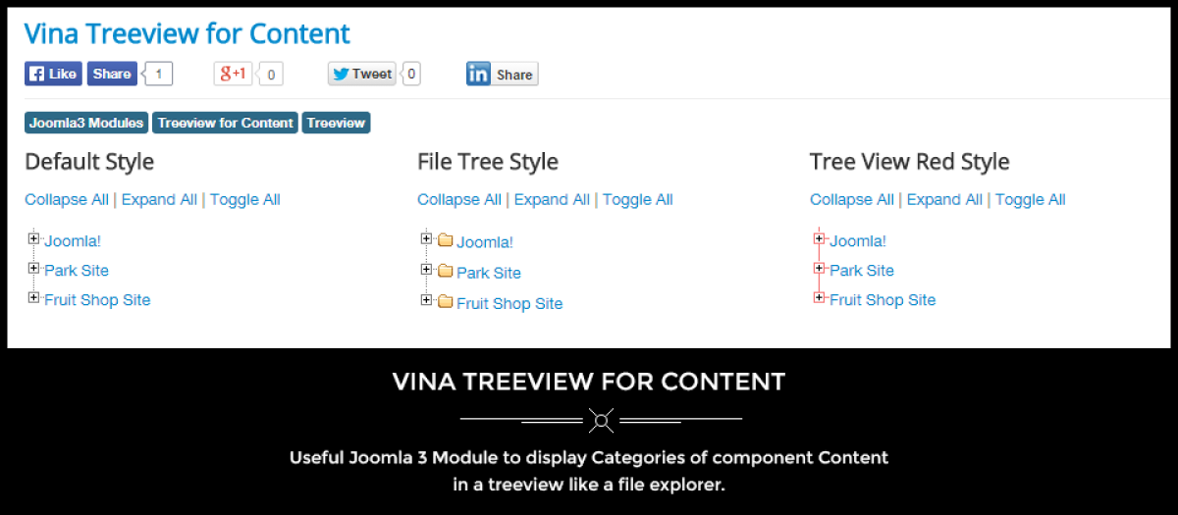
Task: Click Collapse All under Default Style
Action: click(67, 199)
